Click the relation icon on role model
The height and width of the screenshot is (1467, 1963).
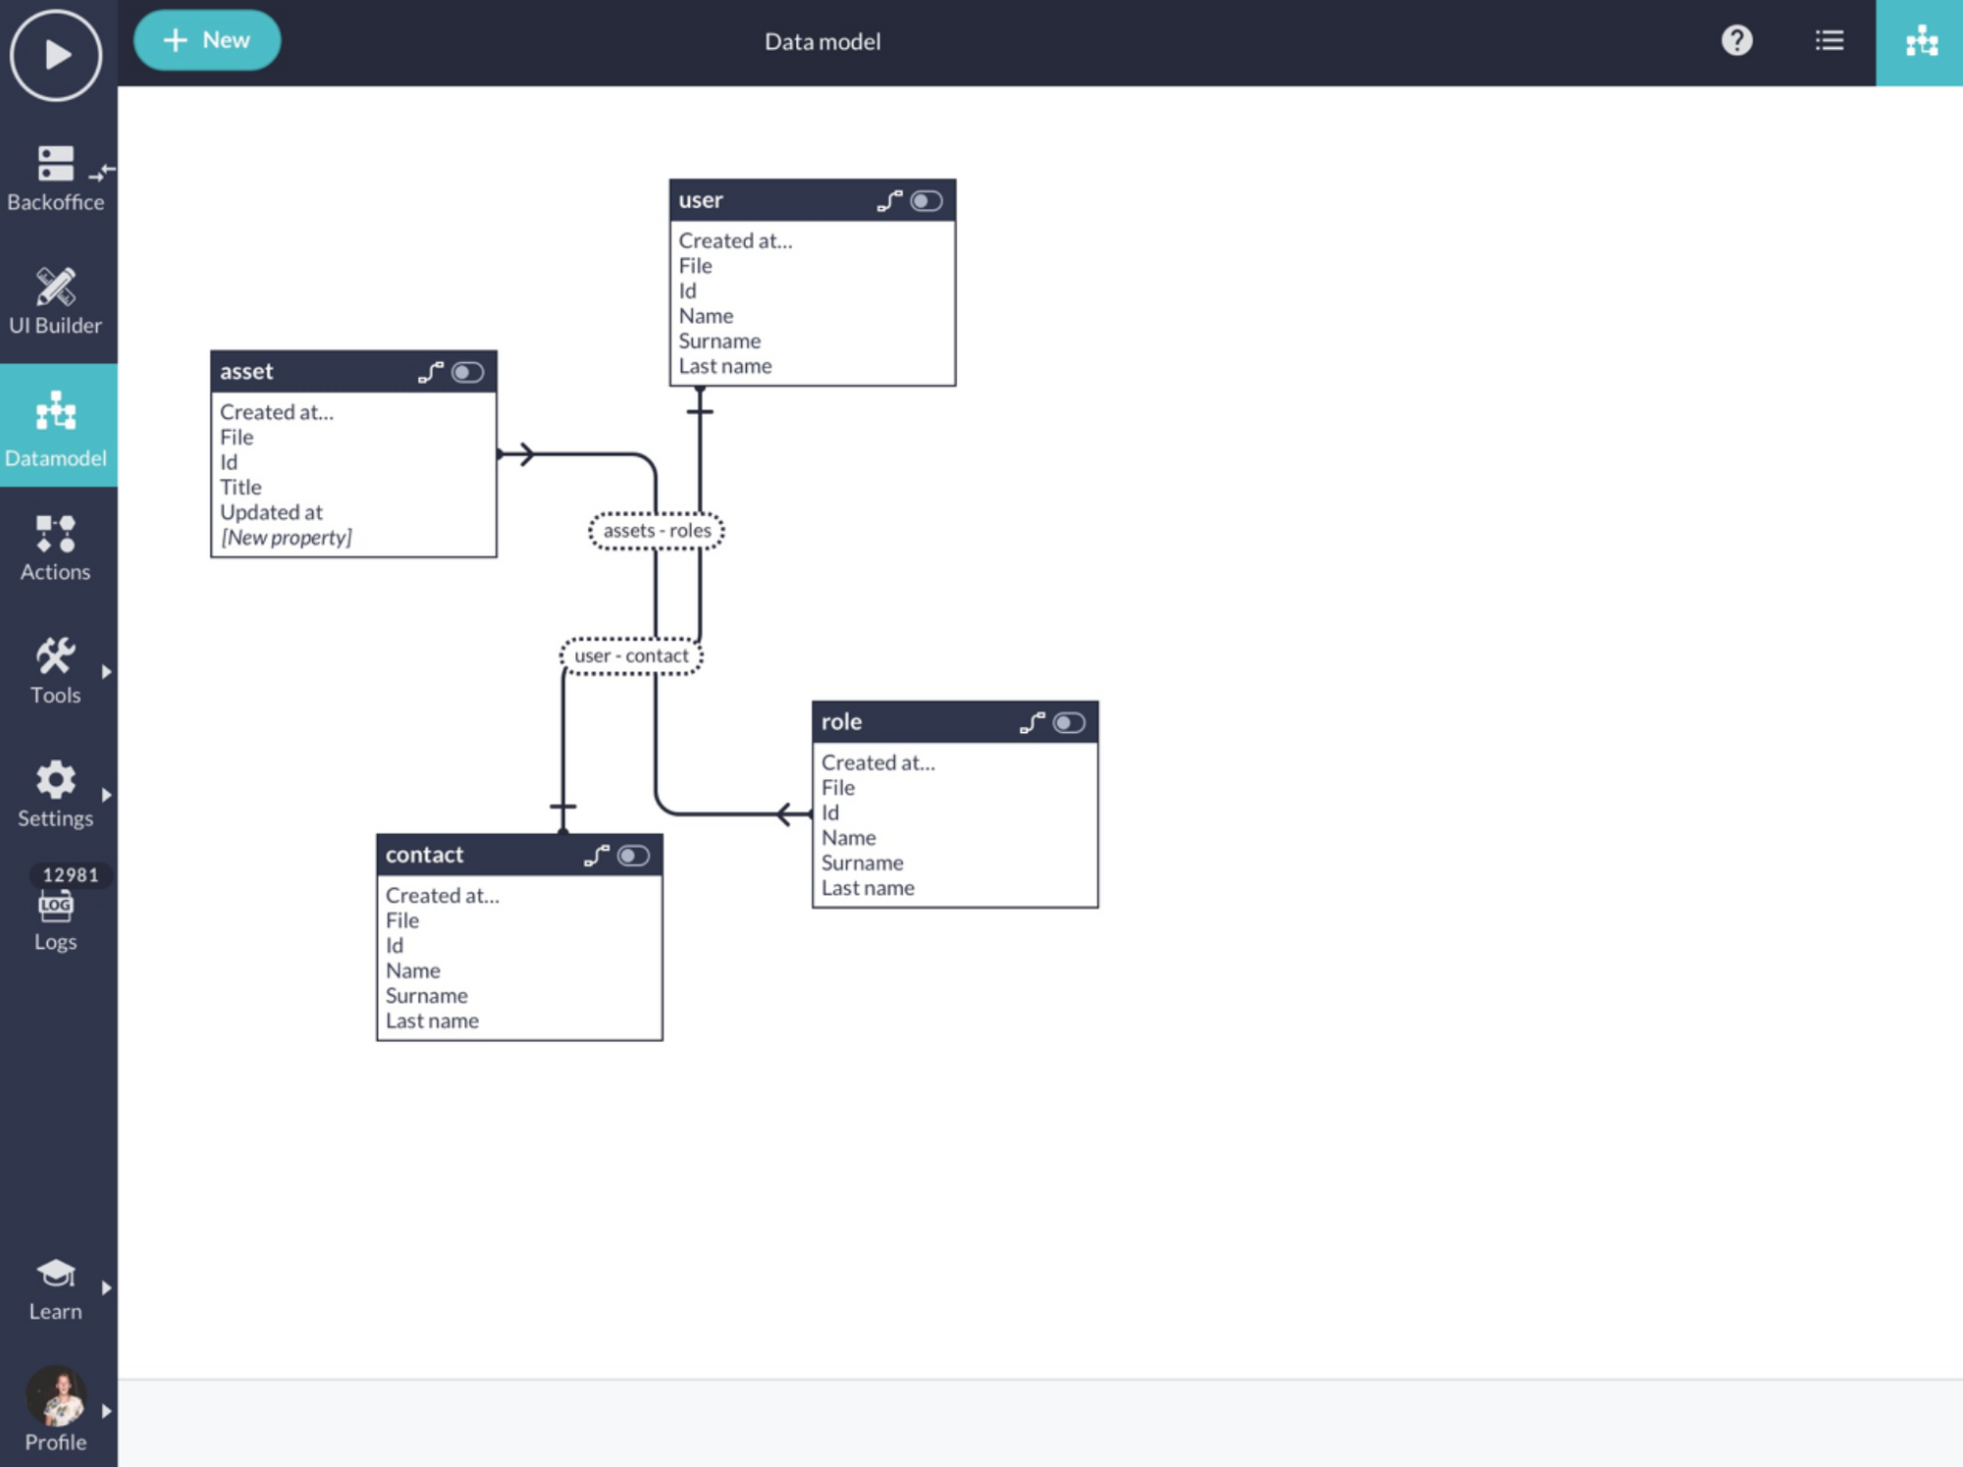tap(1032, 723)
